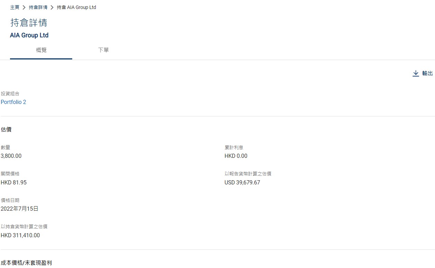Select the closing price HKD 81.95
This screenshot has width=435, height=268.
click(x=13, y=183)
